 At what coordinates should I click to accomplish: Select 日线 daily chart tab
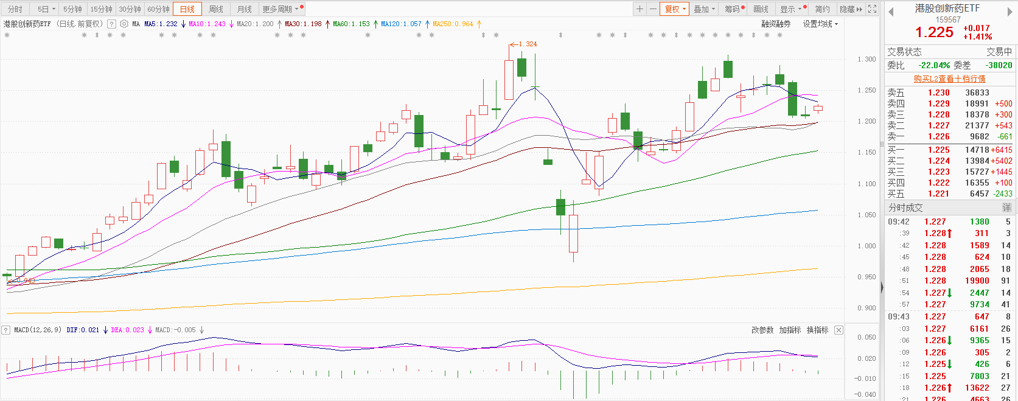click(187, 9)
